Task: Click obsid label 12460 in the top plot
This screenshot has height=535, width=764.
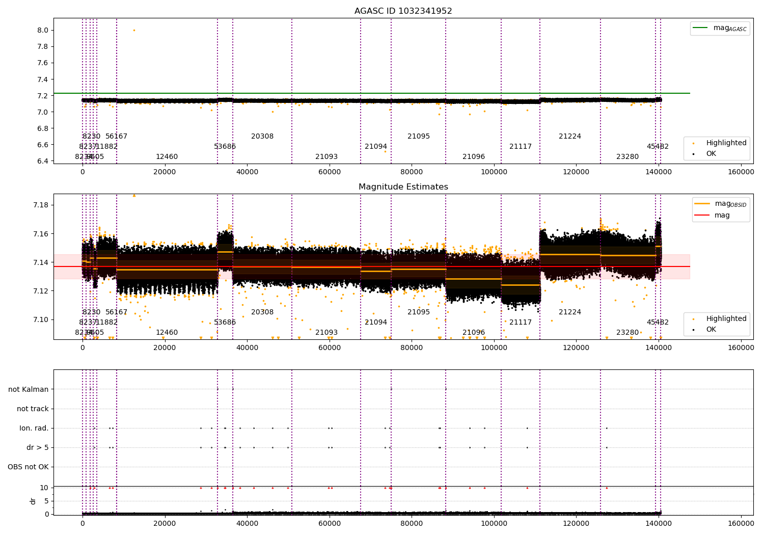Action: [x=167, y=157]
